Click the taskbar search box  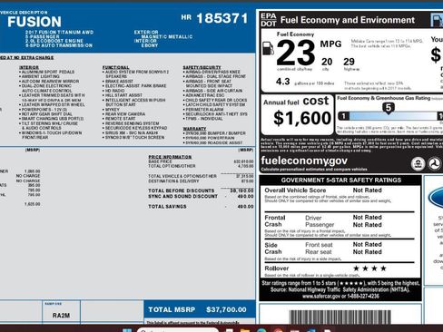[x=178, y=330]
